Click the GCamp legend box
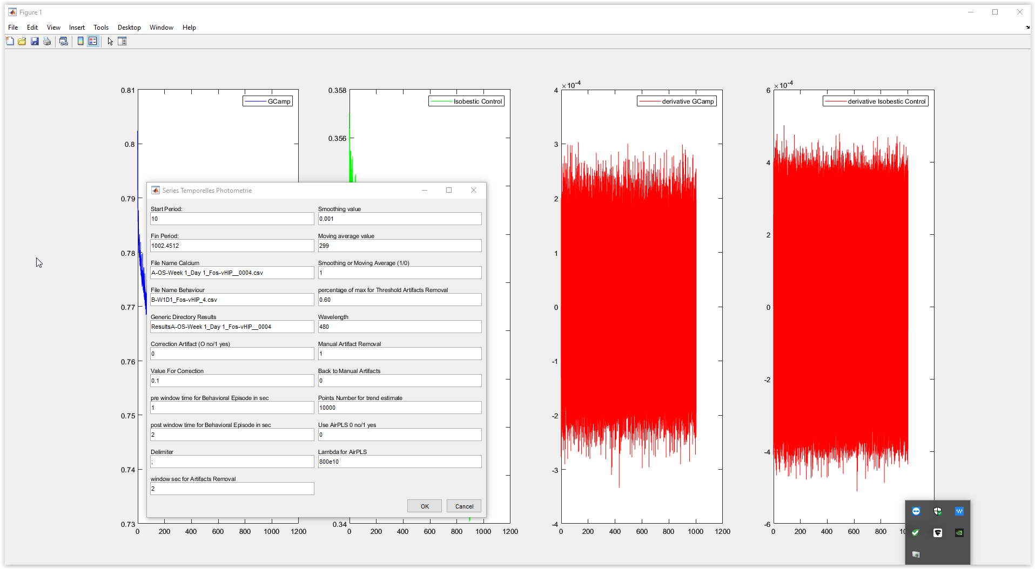This screenshot has width=1035, height=569. (268, 101)
